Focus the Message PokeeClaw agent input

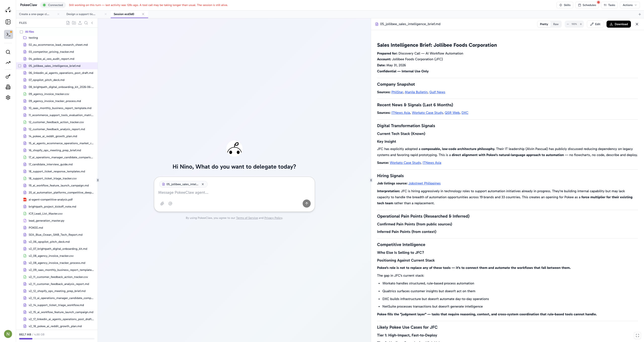[234, 192]
